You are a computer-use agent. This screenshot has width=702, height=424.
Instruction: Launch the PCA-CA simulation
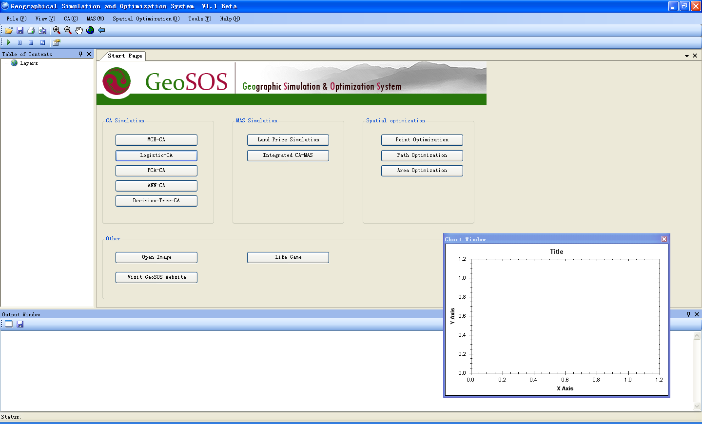[156, 171]
